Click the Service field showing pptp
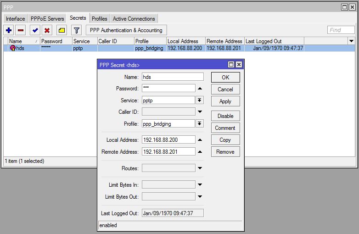This screenshot has width=359, height=234. [x=168, y=100]
